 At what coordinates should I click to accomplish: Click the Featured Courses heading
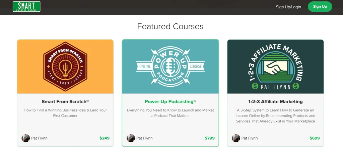170,26
